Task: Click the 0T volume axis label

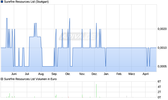Action: click(x=159, y=97)
